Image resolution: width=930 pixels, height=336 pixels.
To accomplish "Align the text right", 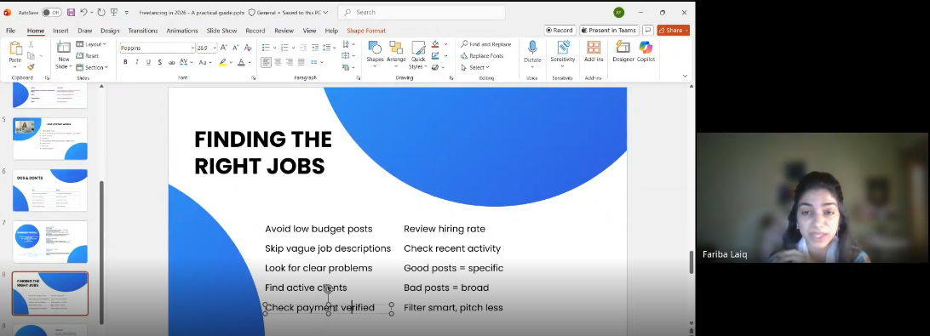I will point(290,62).
